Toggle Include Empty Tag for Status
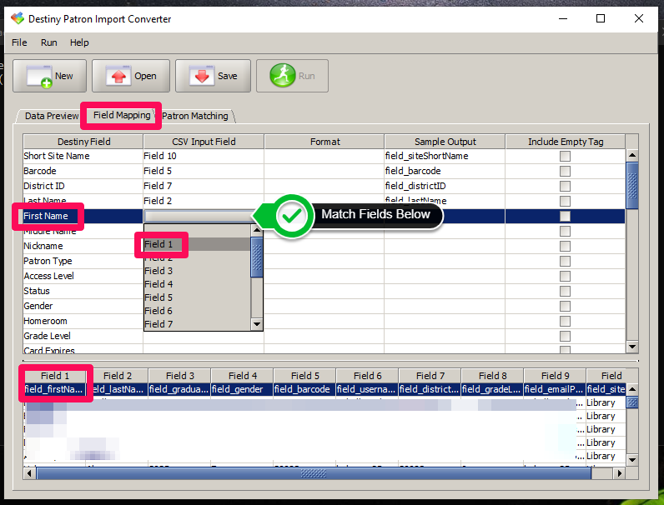 pos(565,291)
